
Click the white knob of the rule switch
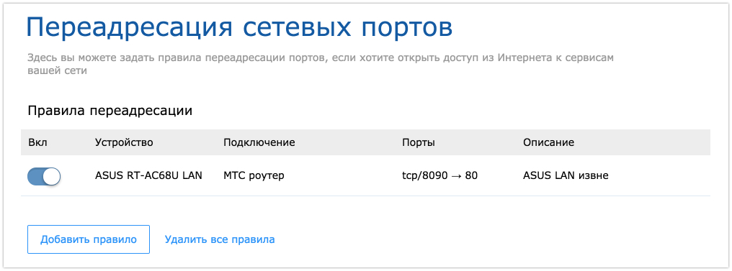tap(53, 177)
